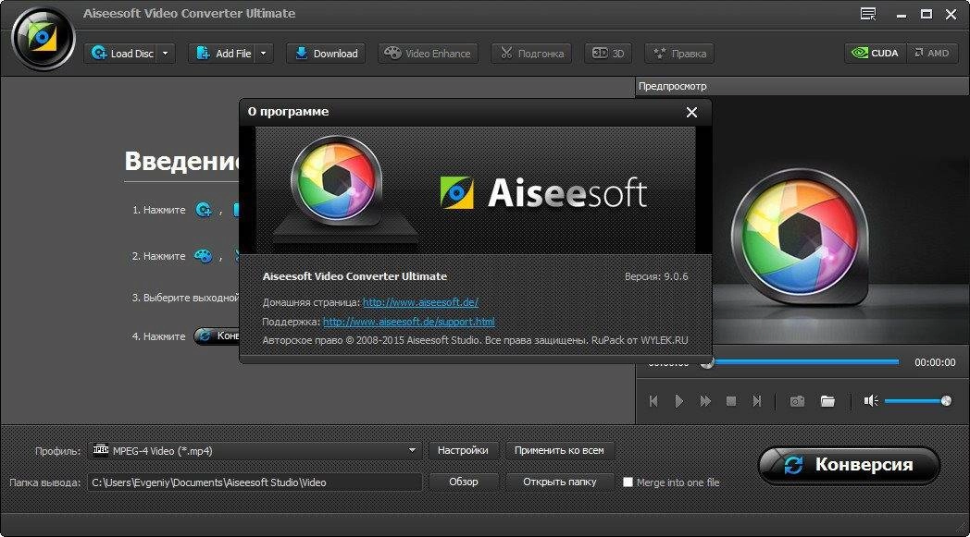This screenshot has width=970, height=537.
Task: Mute the preview audio
Action: [x=871, y=401]
